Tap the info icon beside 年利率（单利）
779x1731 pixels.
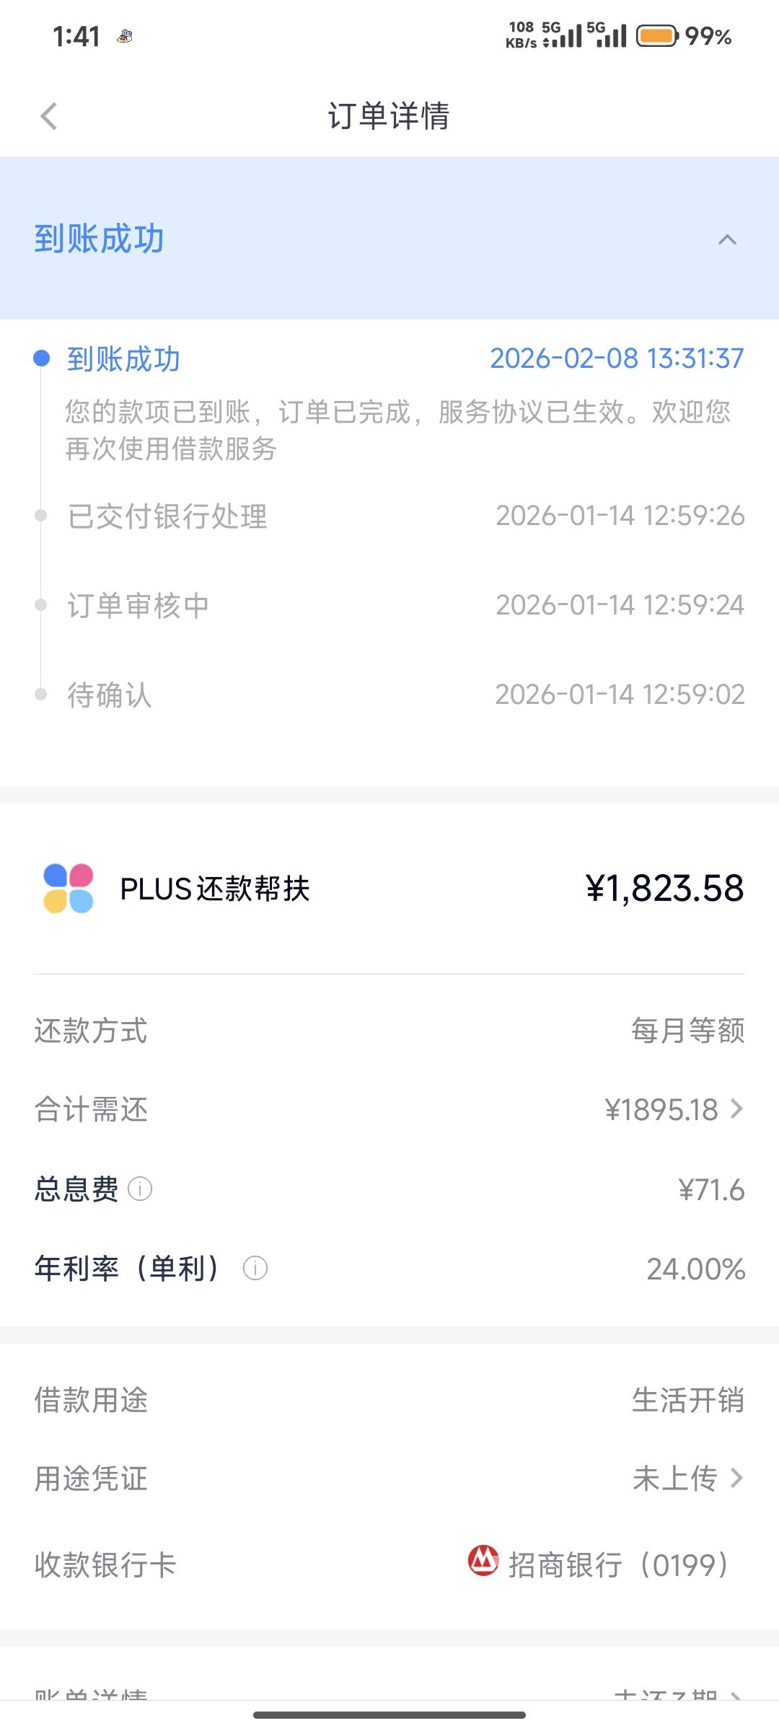click(255, 1268)
